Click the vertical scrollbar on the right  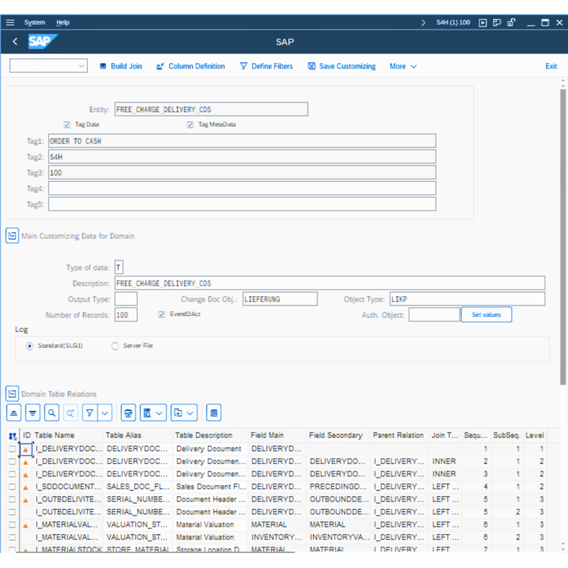coord(563,234)
